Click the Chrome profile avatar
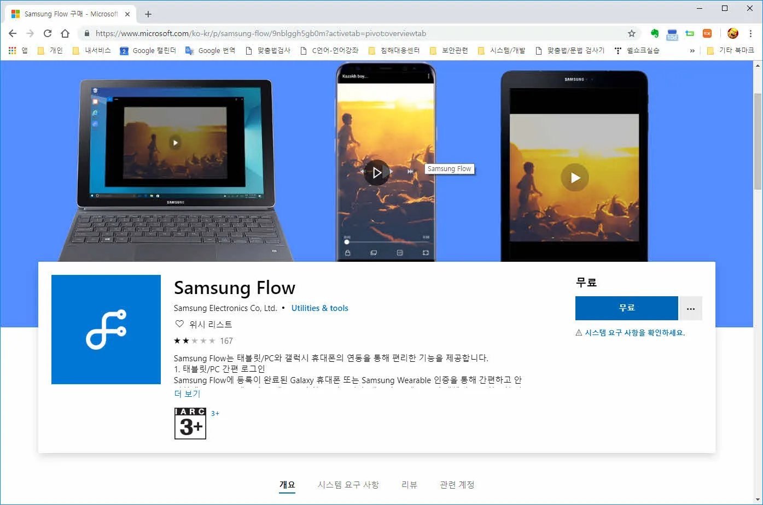This screenshot has width=763, height=505. 732,33
